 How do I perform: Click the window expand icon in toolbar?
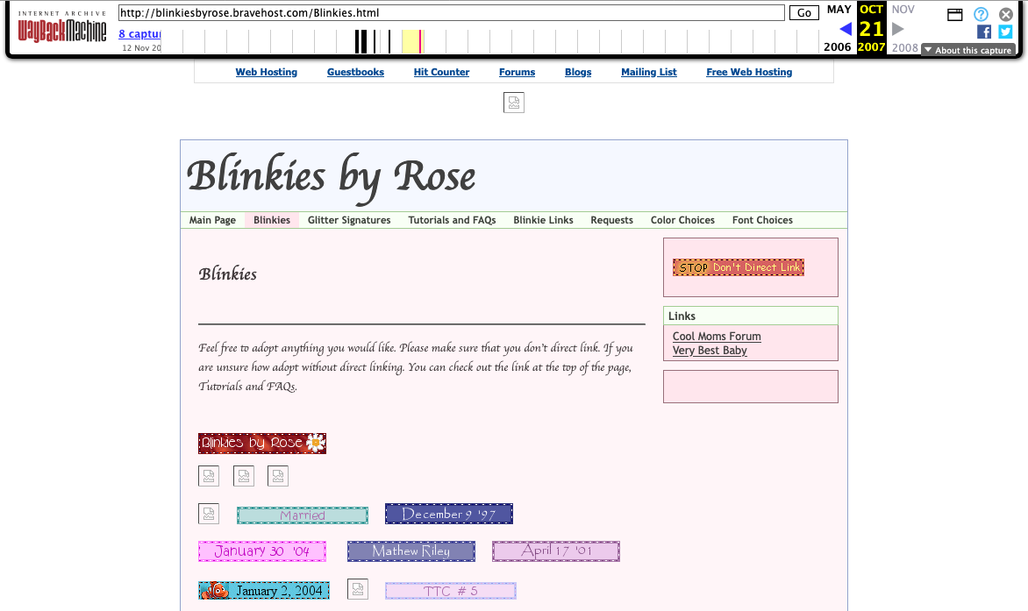click(955, 14)
